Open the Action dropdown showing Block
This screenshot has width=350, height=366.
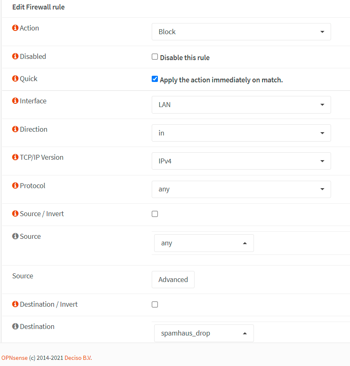pyautogui.click(x=241, y=32)
